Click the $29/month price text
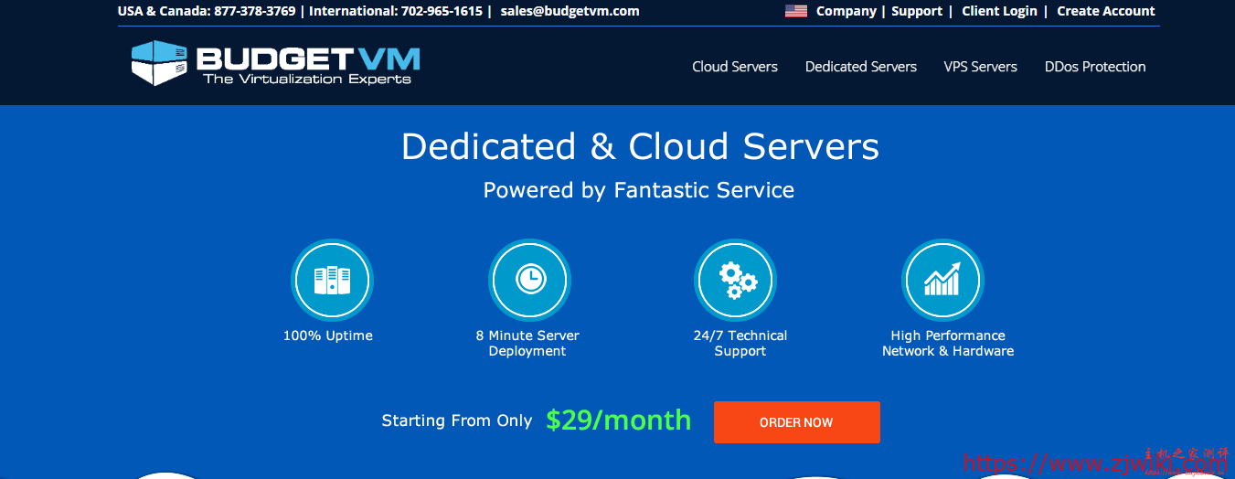1235x479 pixels. click(x=618, y=420)
